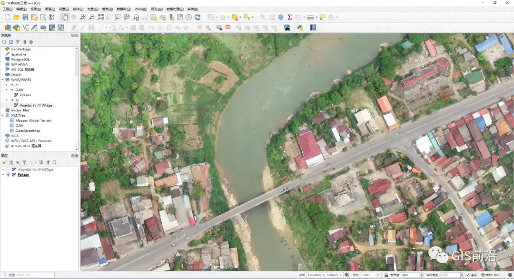The height and width of the screenshot is (279, 514).
Task: Select OpenStreetMap under XYZ Tiles
Action: tap(28, 130)
